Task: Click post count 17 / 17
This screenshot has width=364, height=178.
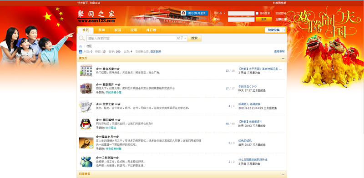Action: pos(230,88)
